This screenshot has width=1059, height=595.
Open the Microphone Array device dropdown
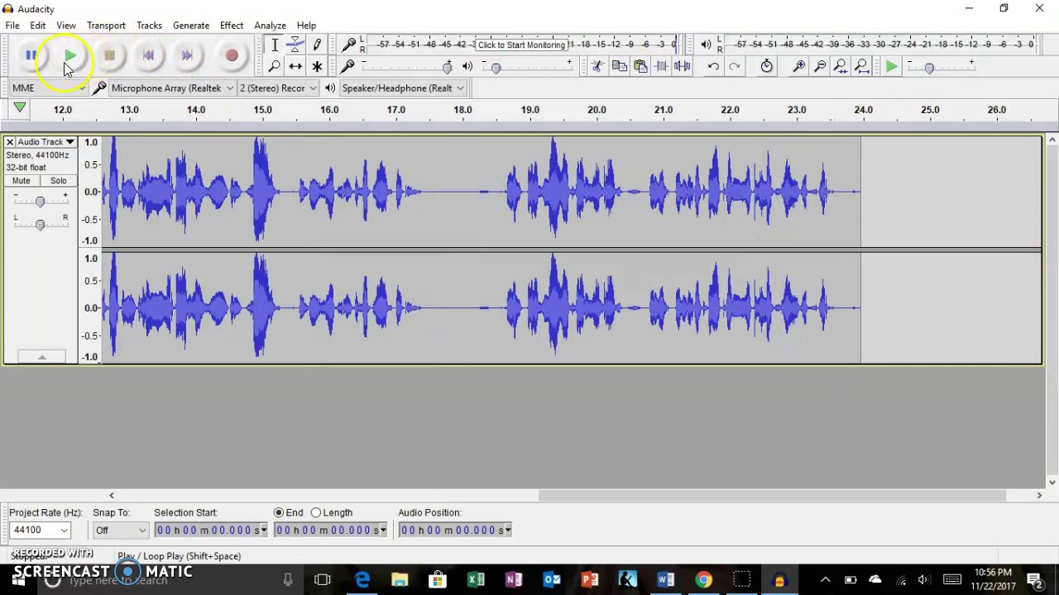pos(172,88)
